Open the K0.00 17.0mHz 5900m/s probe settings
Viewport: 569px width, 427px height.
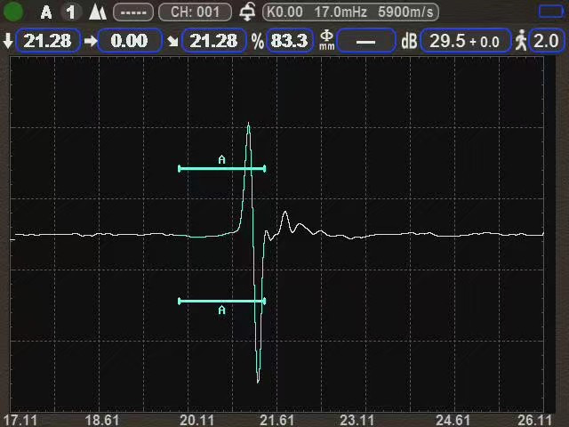click(x=351, y=12)
